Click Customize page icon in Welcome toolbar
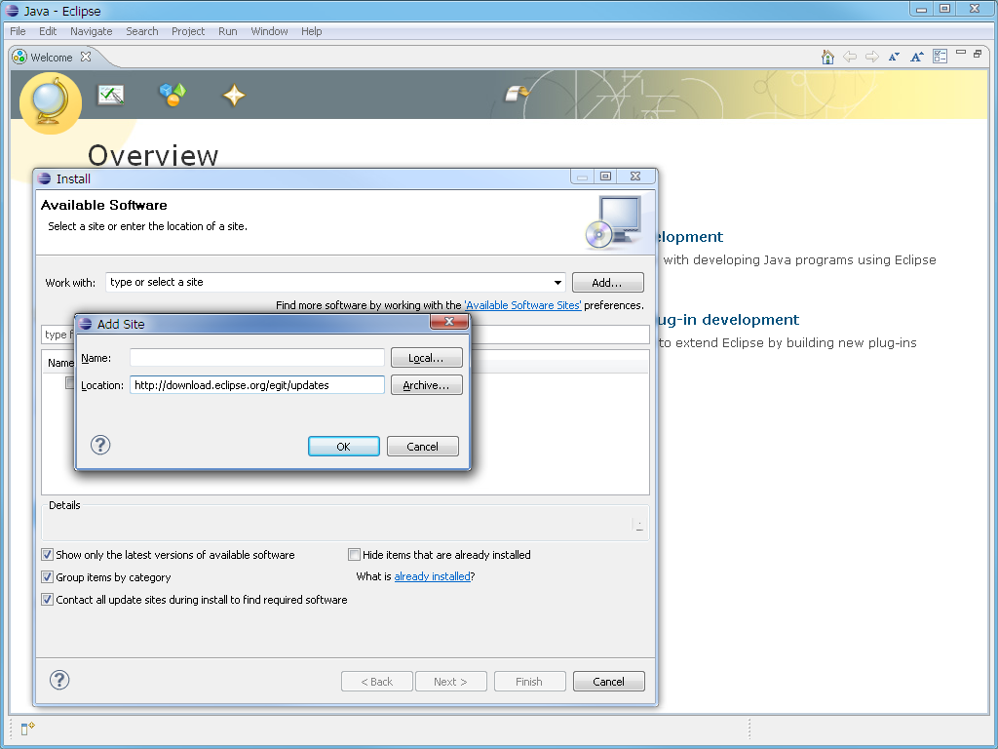Screen dimensions: 998x749 tap(940, 57)
